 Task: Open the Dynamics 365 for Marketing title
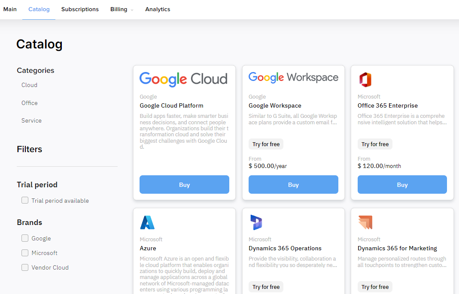397,248
